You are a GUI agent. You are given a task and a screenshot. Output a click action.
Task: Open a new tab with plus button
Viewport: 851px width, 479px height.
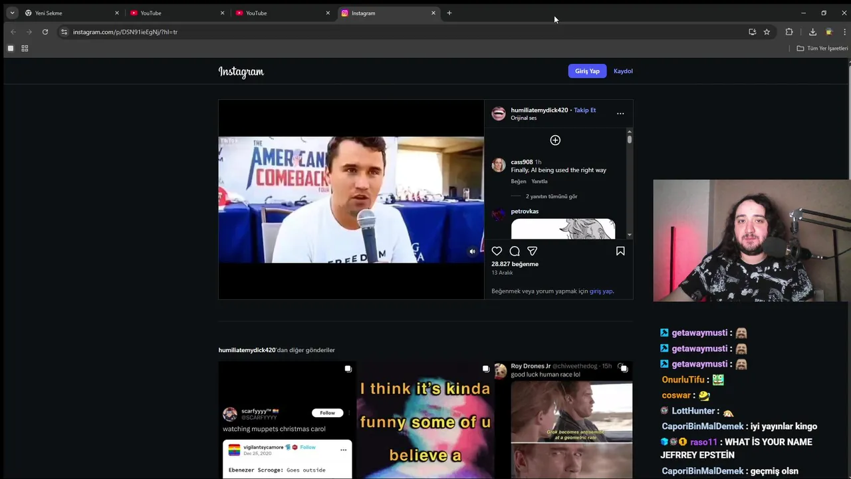point(449,13)
